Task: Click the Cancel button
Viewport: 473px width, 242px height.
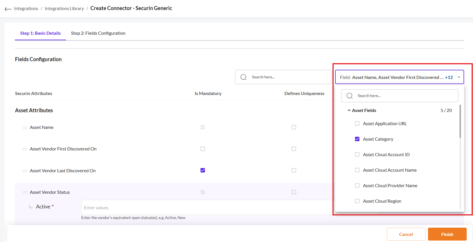Action: coord(406,234)
